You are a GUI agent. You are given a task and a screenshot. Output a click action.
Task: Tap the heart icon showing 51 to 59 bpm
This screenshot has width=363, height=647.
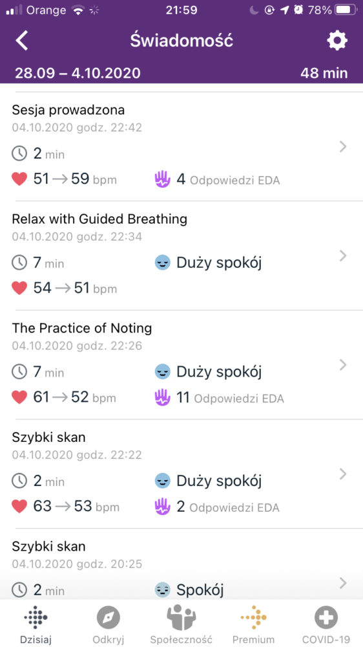pyautogui.click(x=19, y=179)
